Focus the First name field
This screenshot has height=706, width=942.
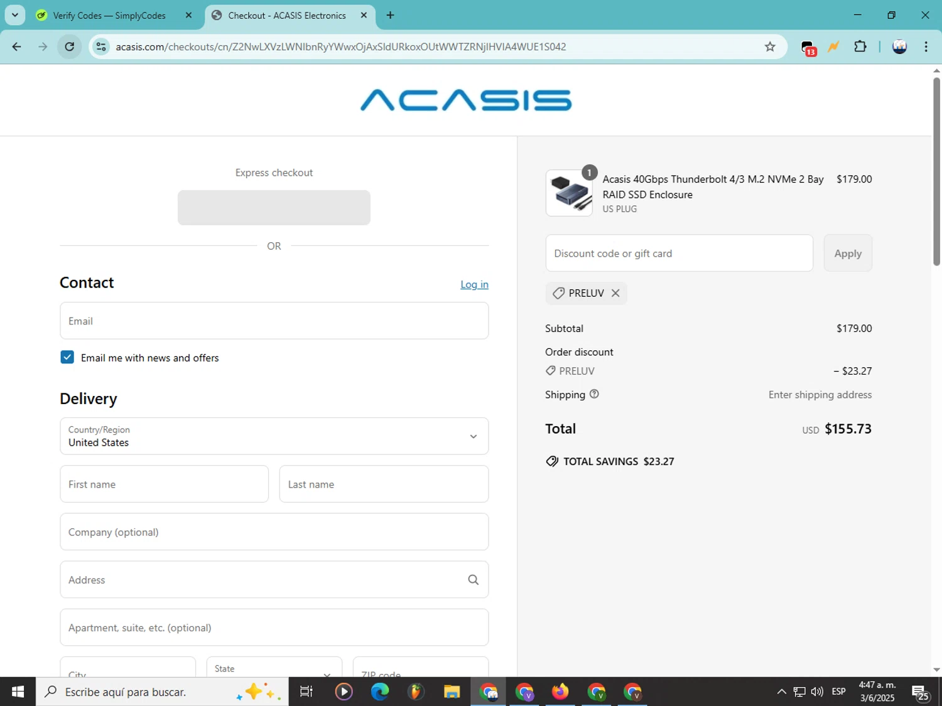[x=165, y=484]
